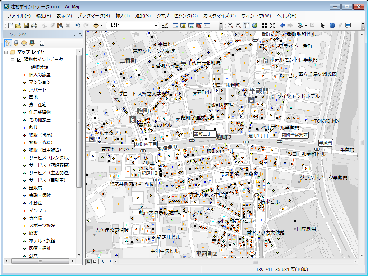List layers by drawing order
The image size is (368, 276).
tap(8, 43)
